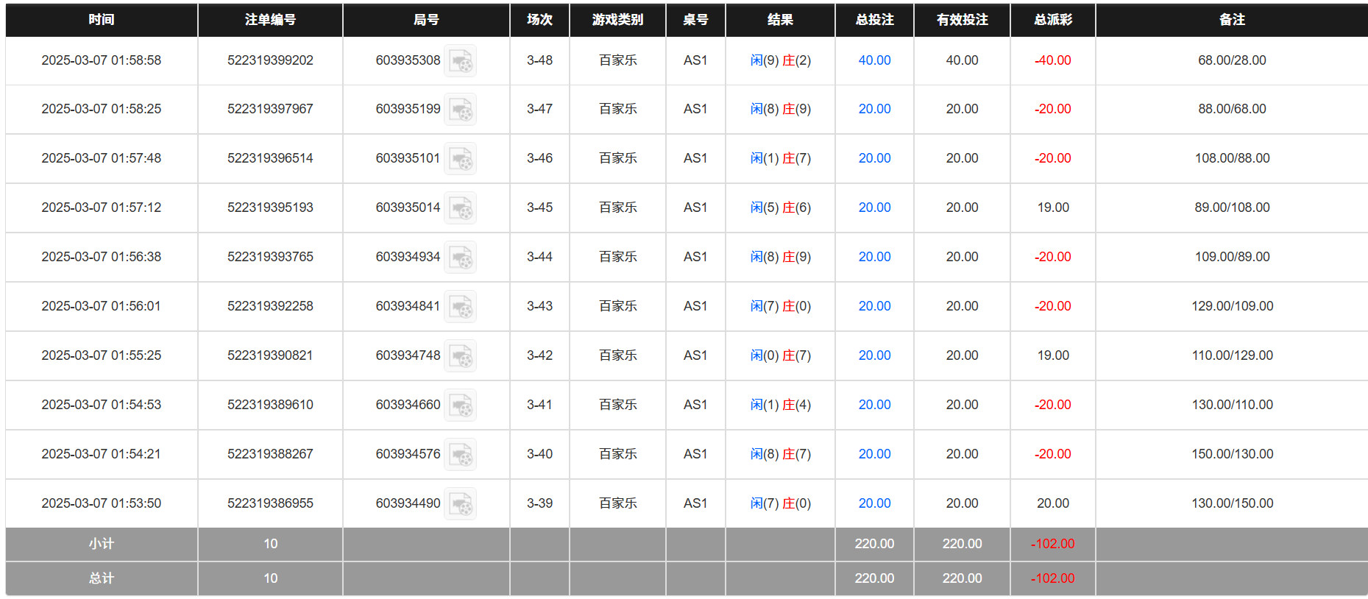Viewport: 1368px width, 599px height.
Task: Click replay icon for round 603934576
Action: coord(461,455)
